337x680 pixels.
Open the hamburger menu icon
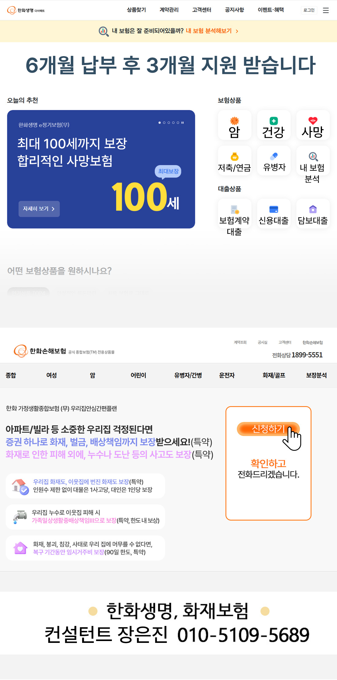coord(326,10)
